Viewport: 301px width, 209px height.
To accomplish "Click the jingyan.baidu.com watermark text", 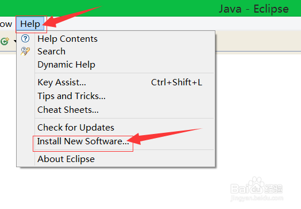I will 257,198.
